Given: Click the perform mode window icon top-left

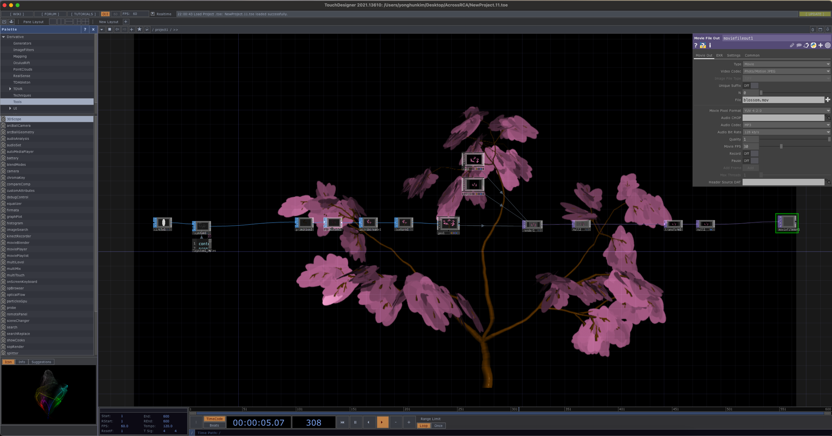Looking at the screenshot, I should pyautogui.click(x=4, y=22).
